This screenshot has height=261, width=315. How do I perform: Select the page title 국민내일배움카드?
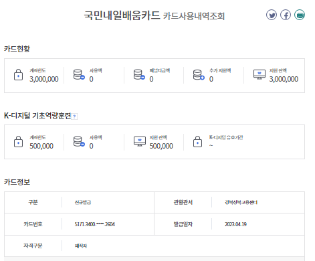pos(122,15)
